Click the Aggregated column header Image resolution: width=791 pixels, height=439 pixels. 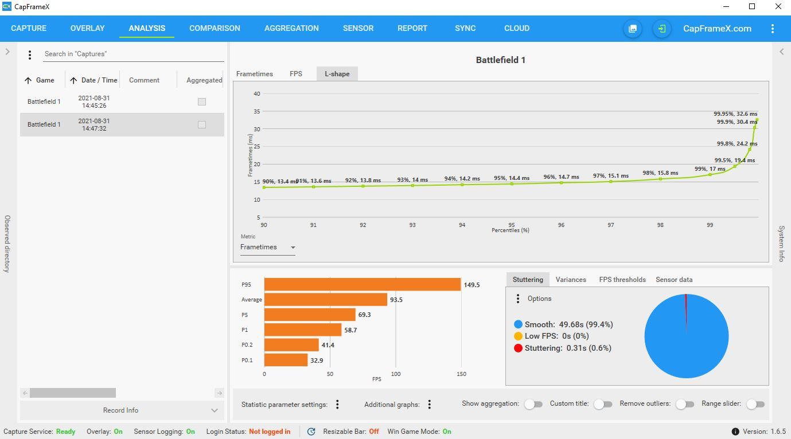(x=204, y=80)
